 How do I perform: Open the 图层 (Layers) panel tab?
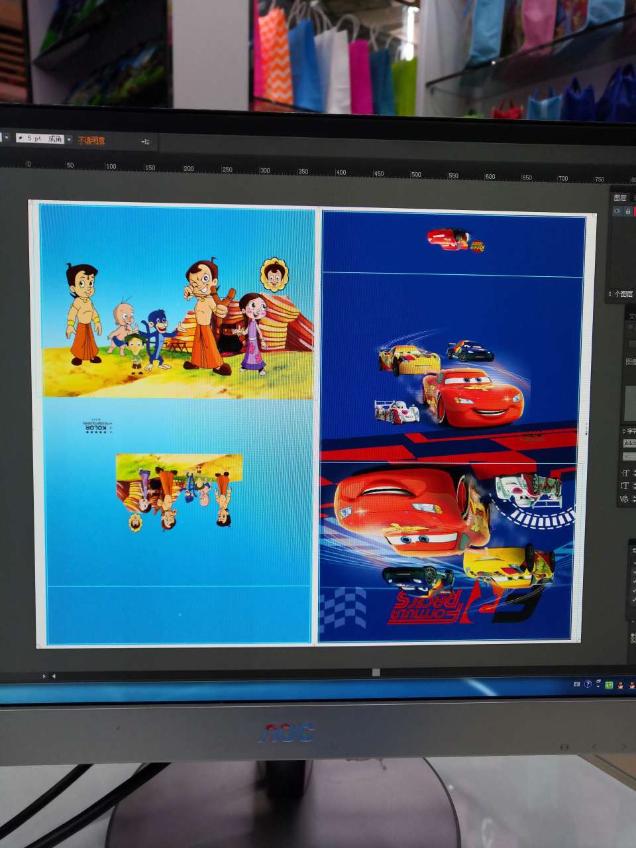click(x=620, y=197)
